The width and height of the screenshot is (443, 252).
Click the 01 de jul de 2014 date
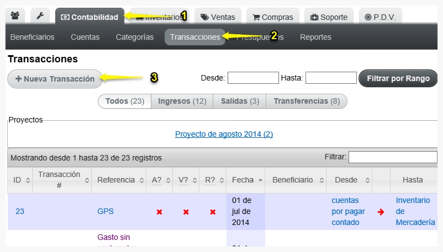click(242, 211)
